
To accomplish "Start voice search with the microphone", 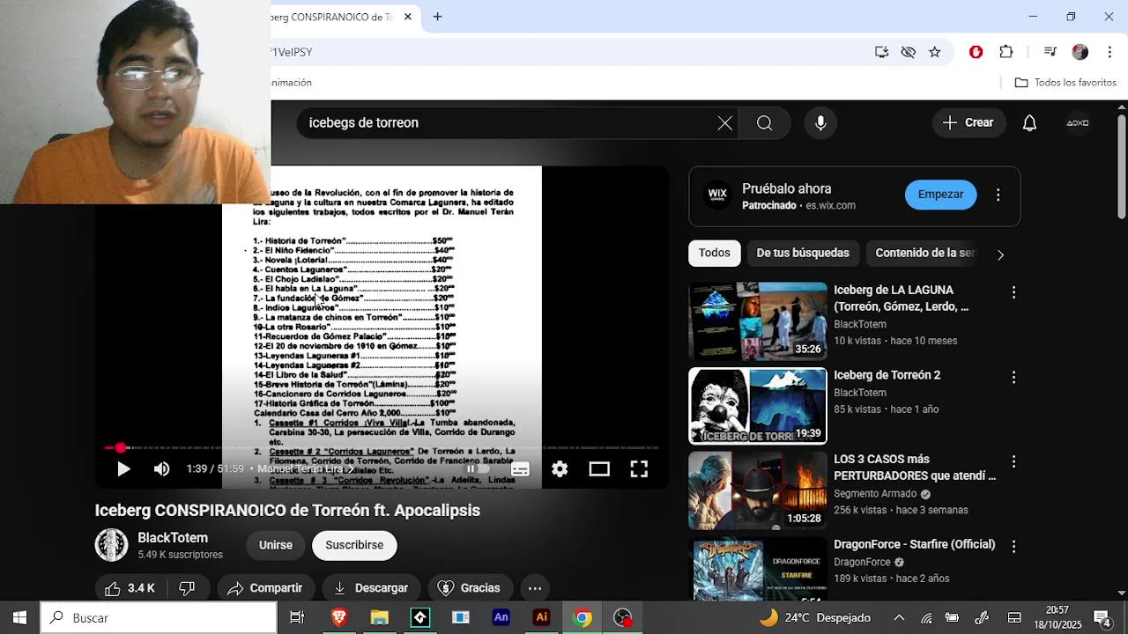I will coord(820,123).
